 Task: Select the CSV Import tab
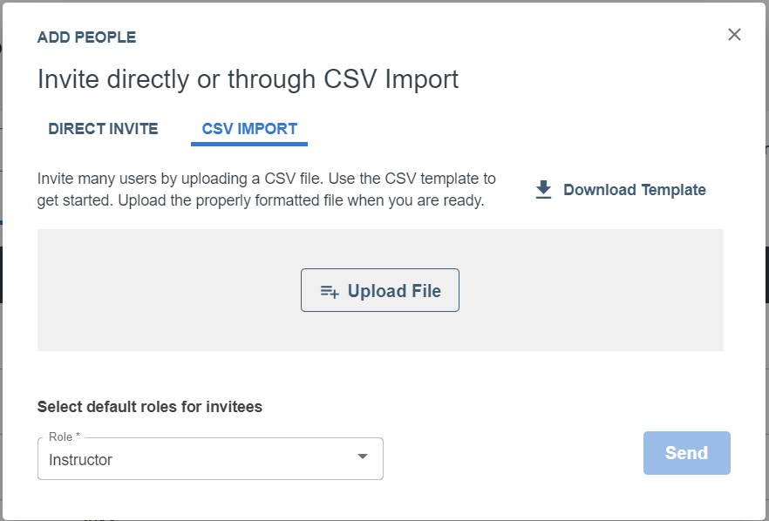coord(249,129)
